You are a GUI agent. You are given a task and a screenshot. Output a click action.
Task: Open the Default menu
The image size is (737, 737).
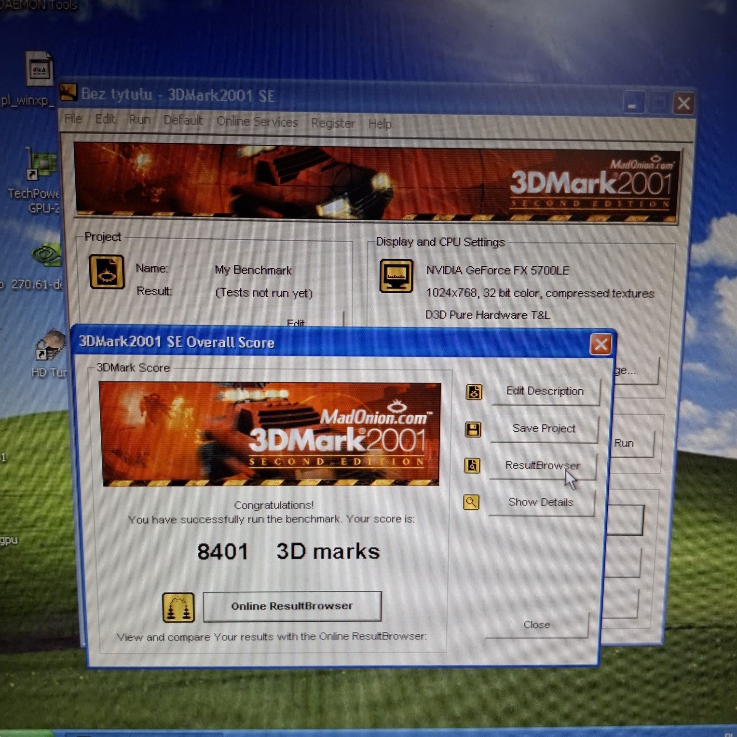(183, 120)
